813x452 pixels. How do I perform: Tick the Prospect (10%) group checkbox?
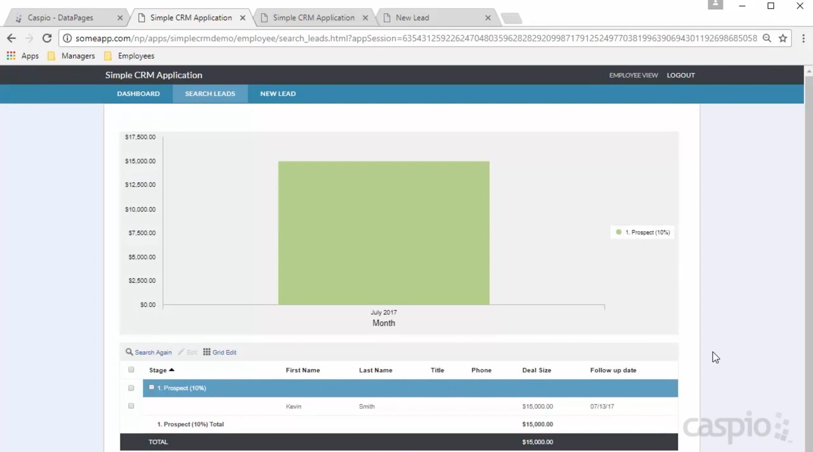(131, 388)
